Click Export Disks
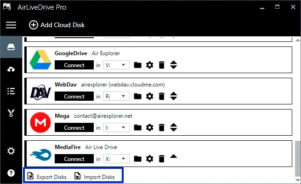The image size is (301, 184). (x=47, y=177)
